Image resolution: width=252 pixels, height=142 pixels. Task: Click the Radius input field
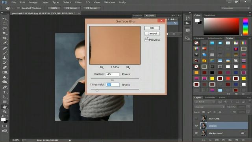pyautogui.click(x=113, y=74)
